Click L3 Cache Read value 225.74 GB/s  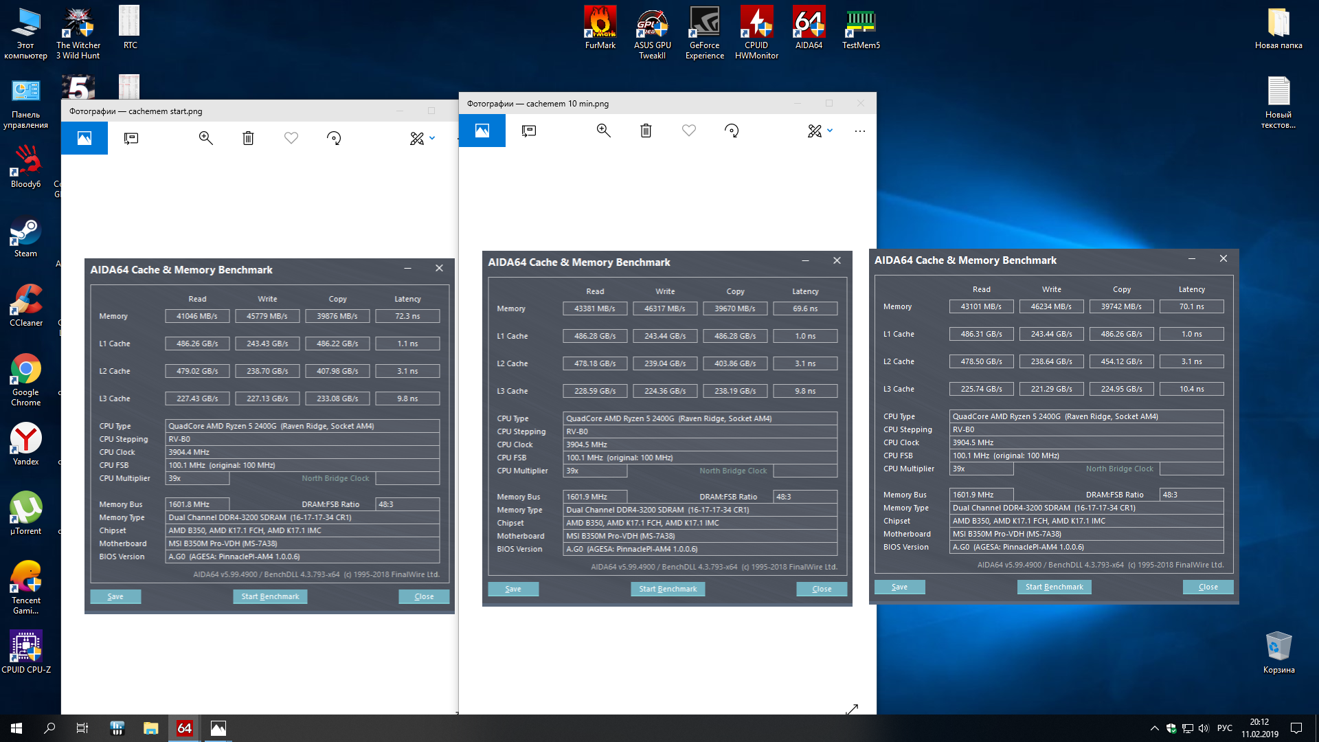(x=981, y=389)
